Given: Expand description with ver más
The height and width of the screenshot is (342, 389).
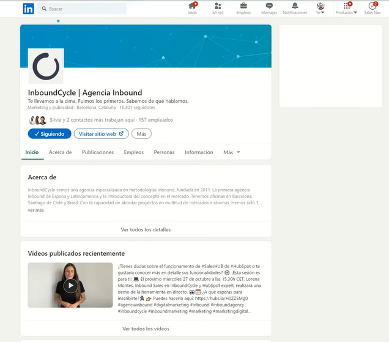Looking at the screenshot, I should point(35,210).
